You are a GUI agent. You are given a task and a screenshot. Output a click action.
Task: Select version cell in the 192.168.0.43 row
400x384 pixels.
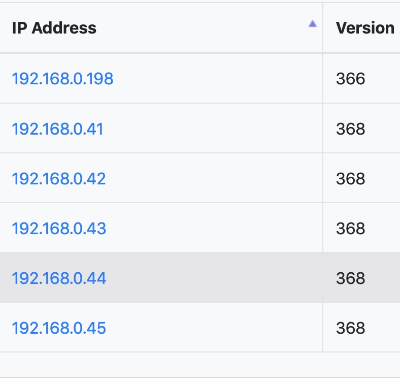[x=350, y=229]
